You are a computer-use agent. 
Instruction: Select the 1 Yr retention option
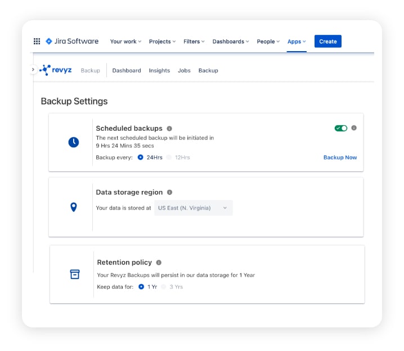tap(142, 287)
